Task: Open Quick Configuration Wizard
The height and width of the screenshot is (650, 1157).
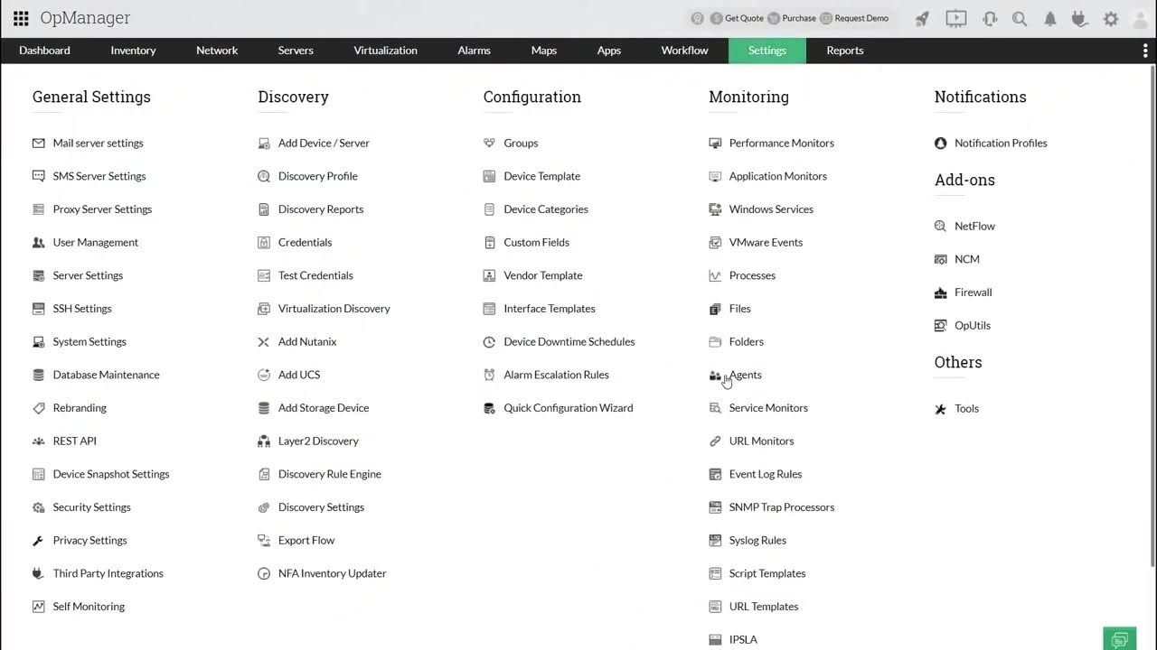Action: point(568,408)
